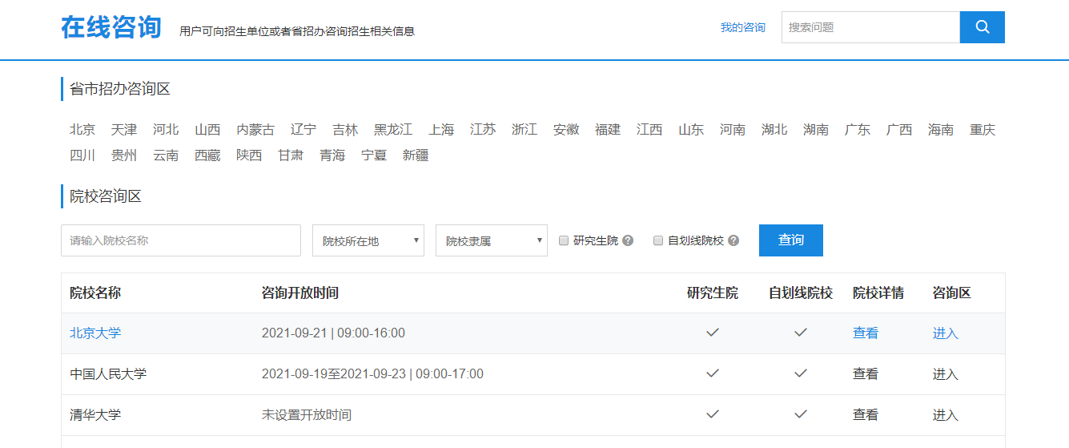
Task: Click the help icon beside 研究生院
Action: 628,240
